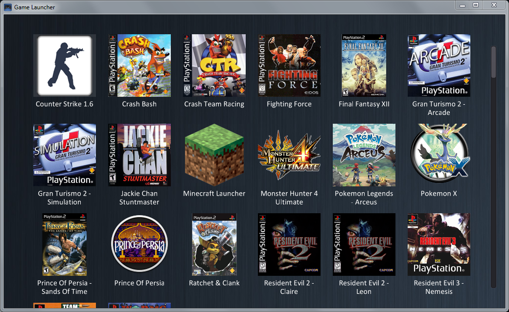509x312 pixels.
Task: Open the Resident Evil 2 Claire cover
Action: coord(289,244)
